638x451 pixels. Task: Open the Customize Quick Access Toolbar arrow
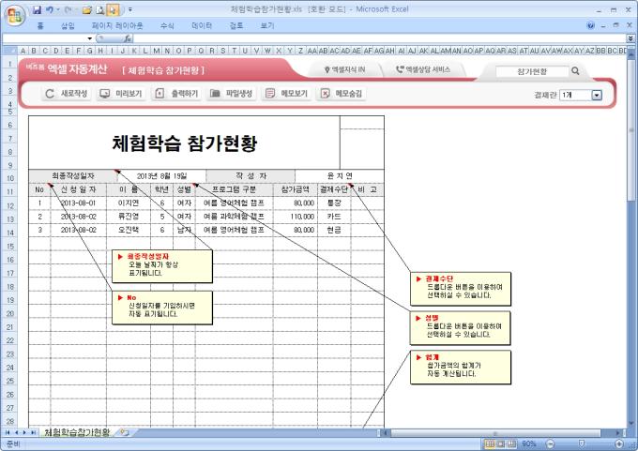click(x=130, y=9)
